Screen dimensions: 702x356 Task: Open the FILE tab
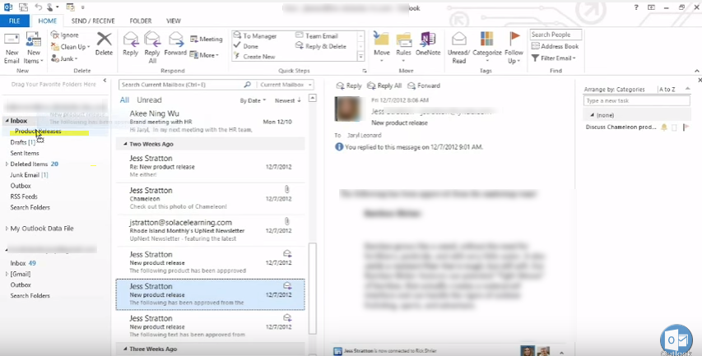point(14,21)
